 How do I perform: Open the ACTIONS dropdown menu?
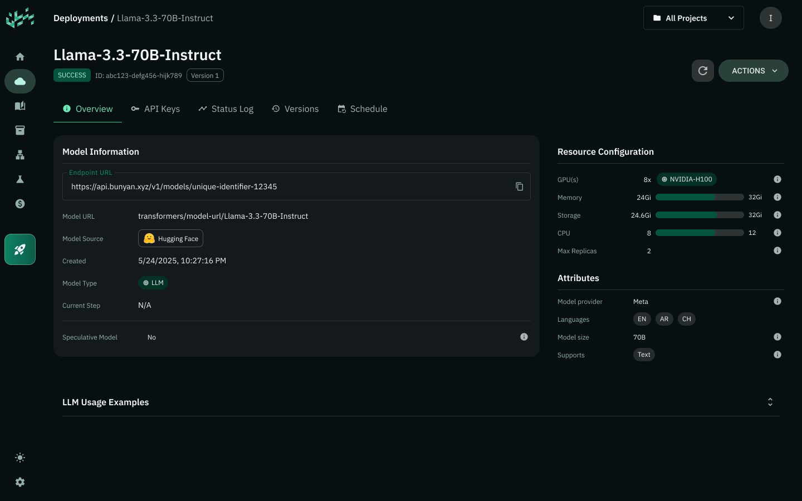tap(754, 71)
